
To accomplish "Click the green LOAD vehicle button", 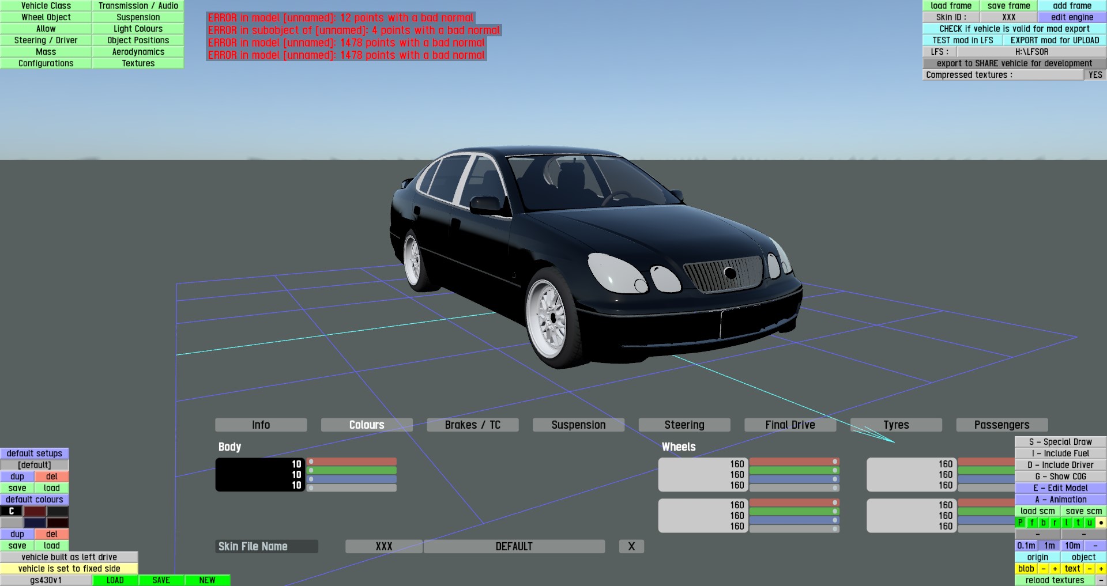I will [x=115, y=580].
